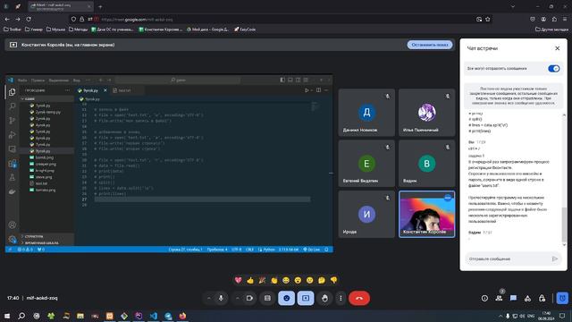Hide the emoji reactions bar
The width and height of the screenshot is (572, 322).
pyautogui.click(x=287, y=298)
